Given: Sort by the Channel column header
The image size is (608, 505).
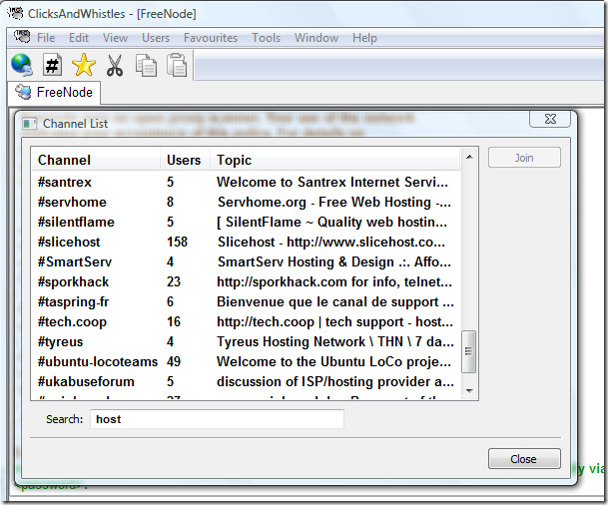Looking at the screenshot, I should (96, 160).
